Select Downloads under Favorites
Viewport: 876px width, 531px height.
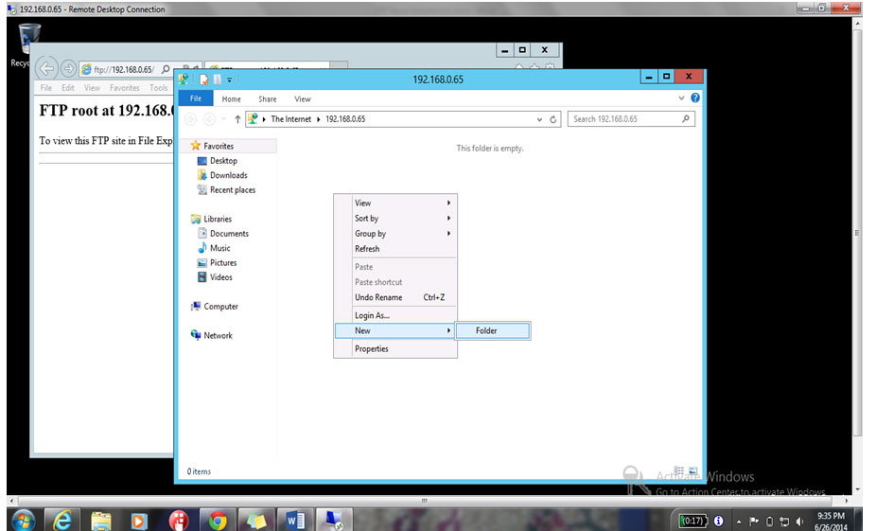229,175
